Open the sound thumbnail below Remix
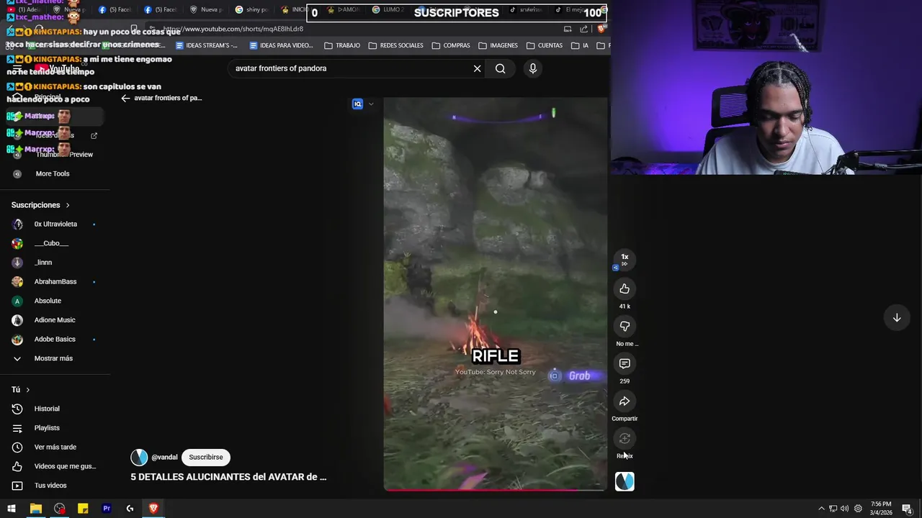922x518 pixels. coord(625,481)
